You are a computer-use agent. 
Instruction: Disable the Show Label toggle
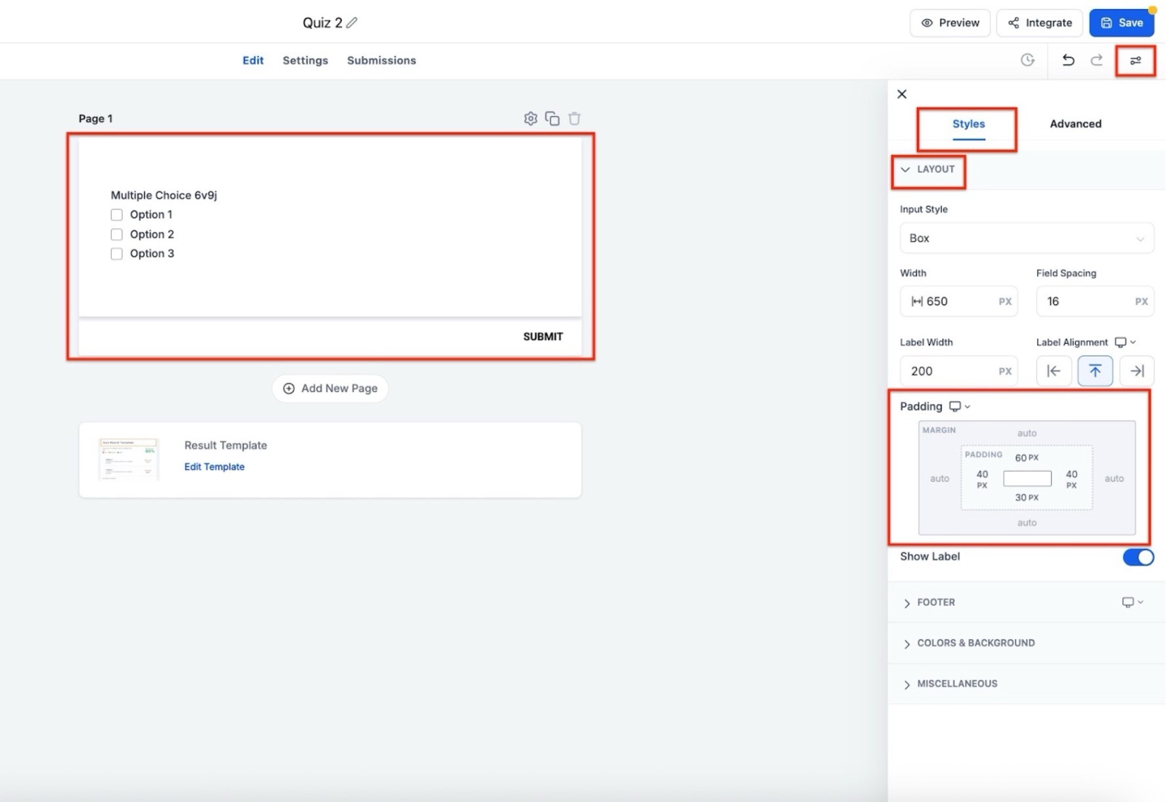(x=1138, y=557)
